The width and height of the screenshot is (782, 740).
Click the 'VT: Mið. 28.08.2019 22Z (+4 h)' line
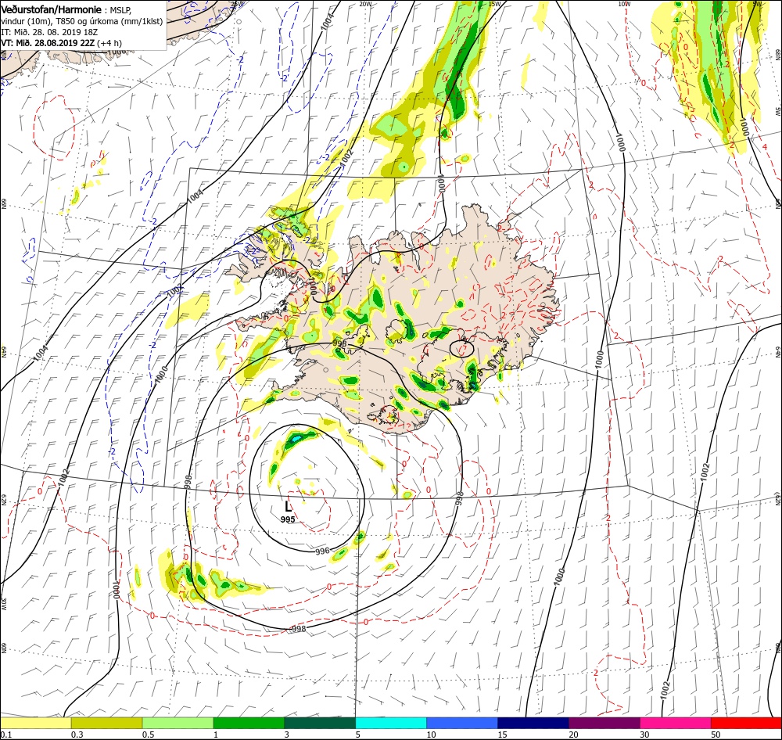click(61, 43)
